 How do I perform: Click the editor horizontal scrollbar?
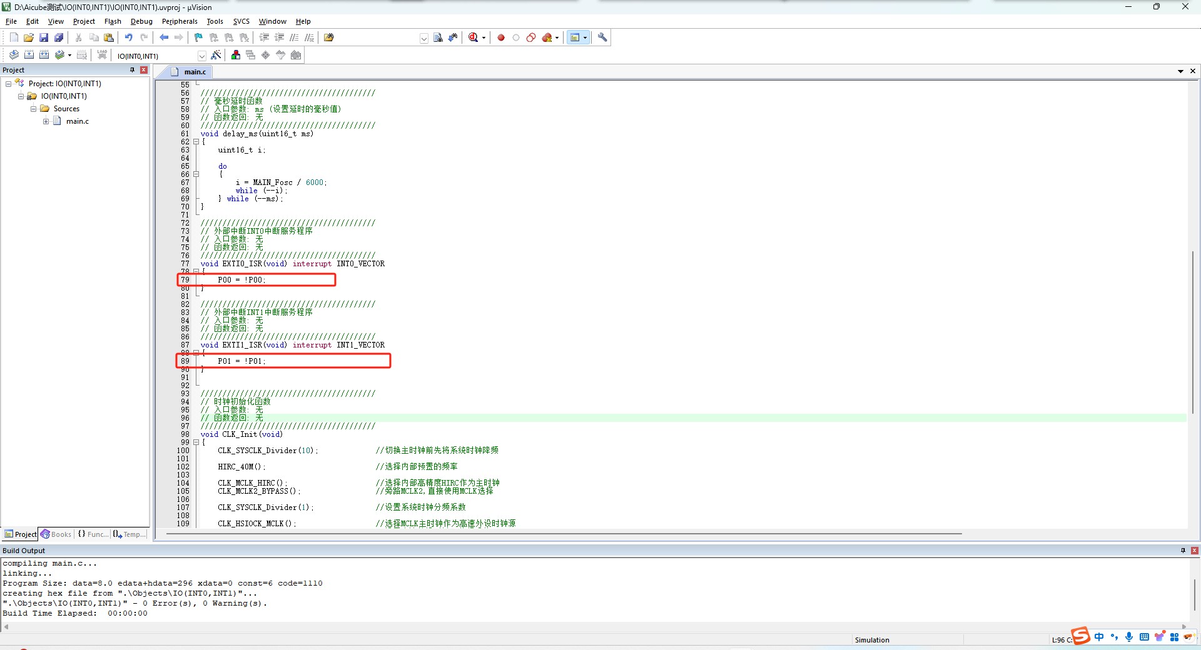[x=563, y=534]
